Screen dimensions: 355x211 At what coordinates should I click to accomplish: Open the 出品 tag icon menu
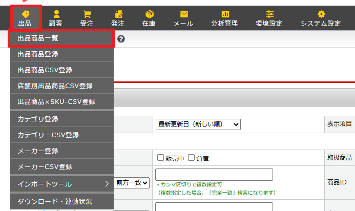[x=26, y=14]
